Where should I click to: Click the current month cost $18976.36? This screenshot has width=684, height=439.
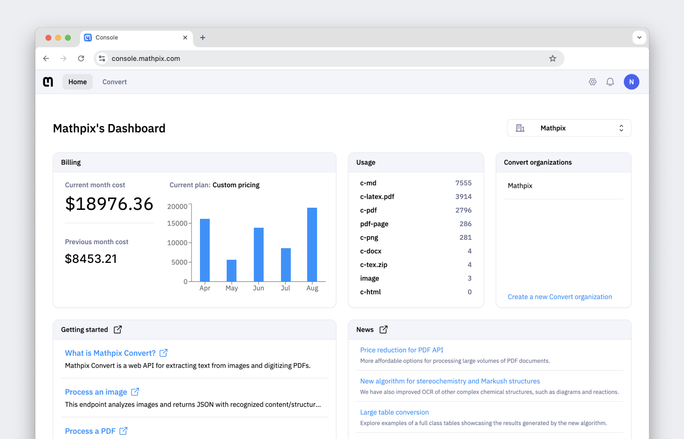(109, 204)
